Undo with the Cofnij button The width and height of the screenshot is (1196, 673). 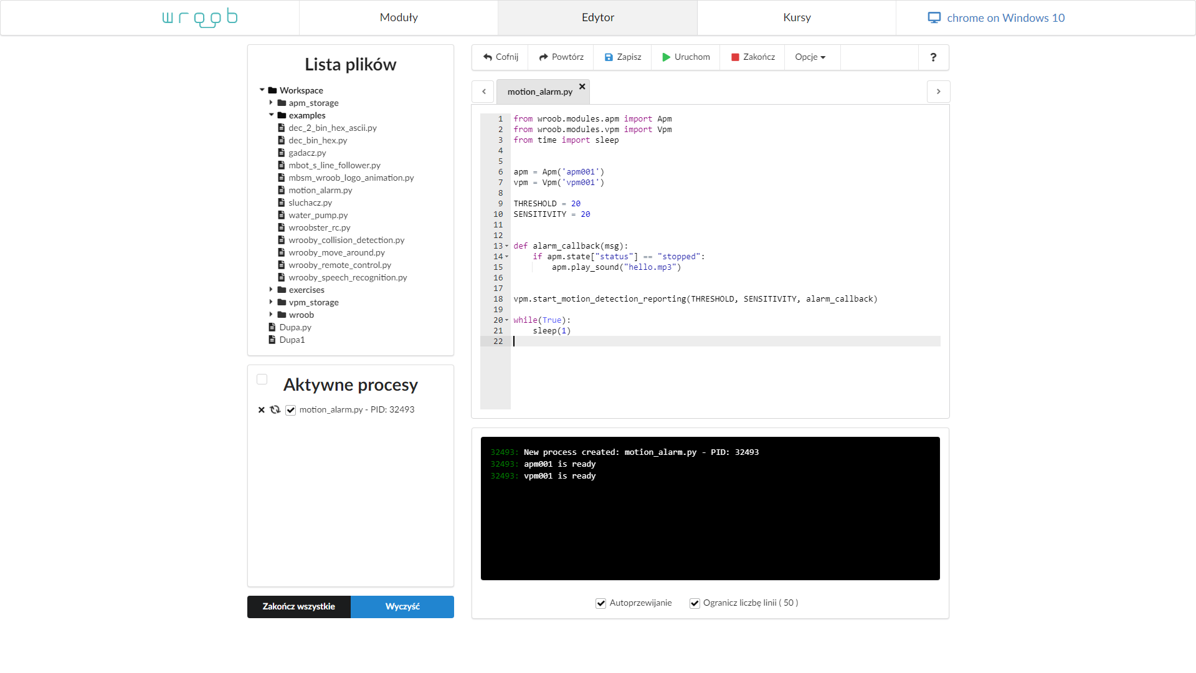500,57
